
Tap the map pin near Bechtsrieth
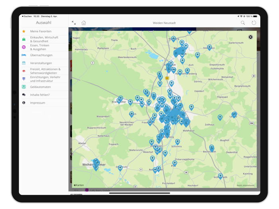click(212, 148)
